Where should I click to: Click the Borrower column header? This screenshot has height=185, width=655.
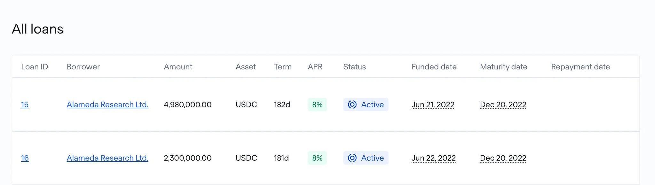point(83,67)
